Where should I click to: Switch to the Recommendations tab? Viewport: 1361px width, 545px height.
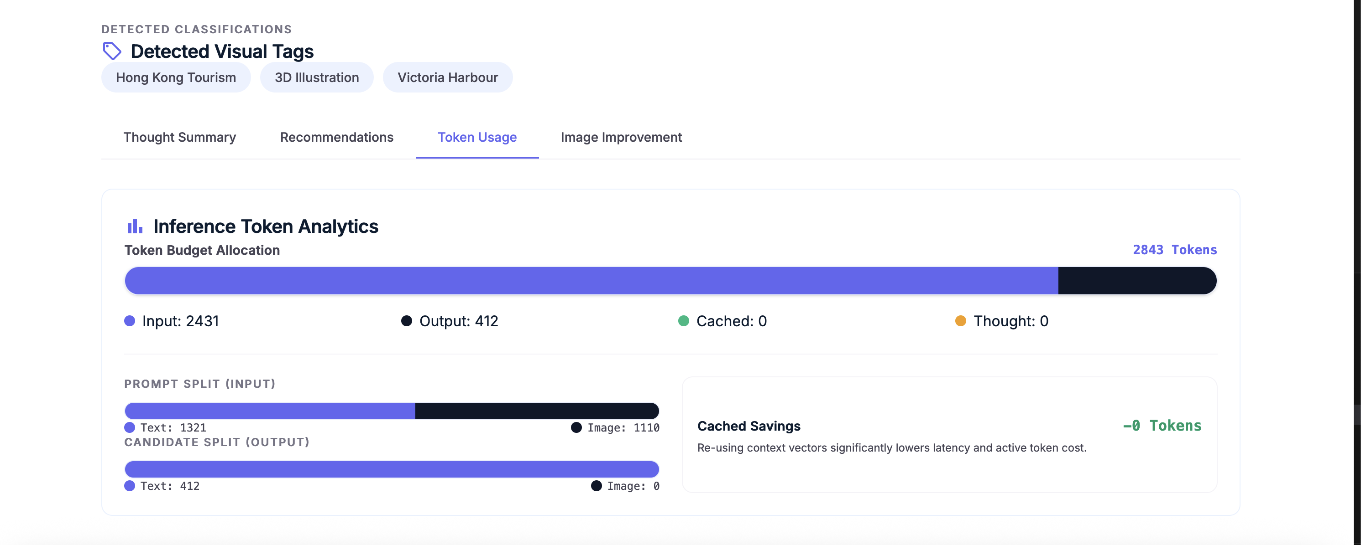tap(336, 137)
